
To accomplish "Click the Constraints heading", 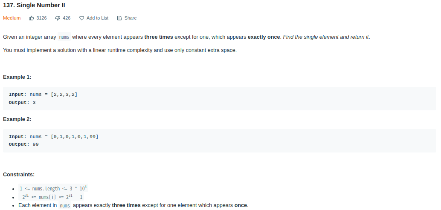I will (19, 174).
